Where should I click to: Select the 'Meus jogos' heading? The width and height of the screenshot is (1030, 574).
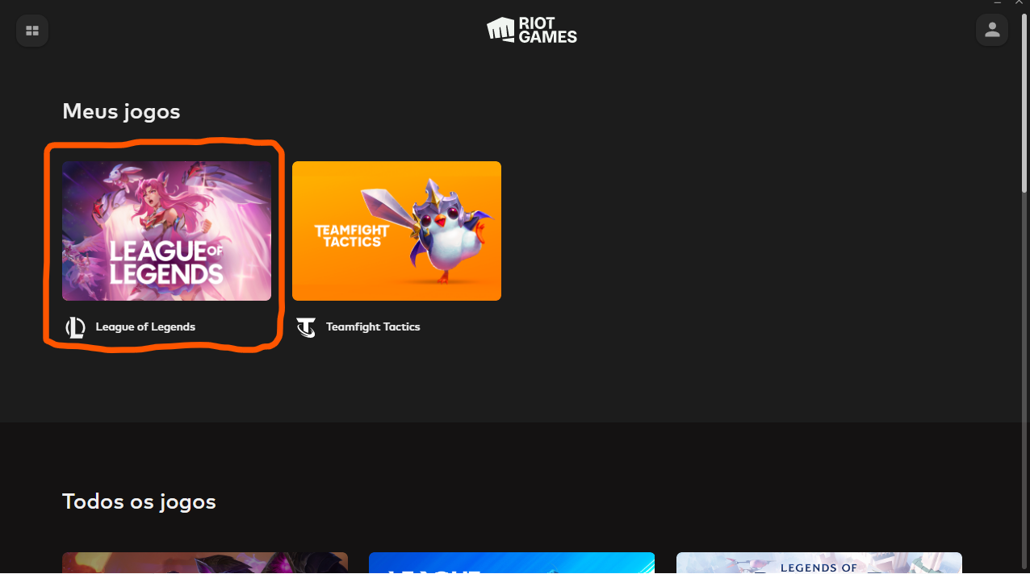[121, 111]
